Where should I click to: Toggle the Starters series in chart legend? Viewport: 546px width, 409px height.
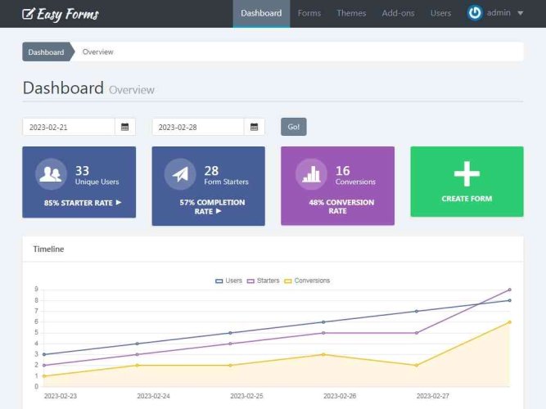(263, 281)
